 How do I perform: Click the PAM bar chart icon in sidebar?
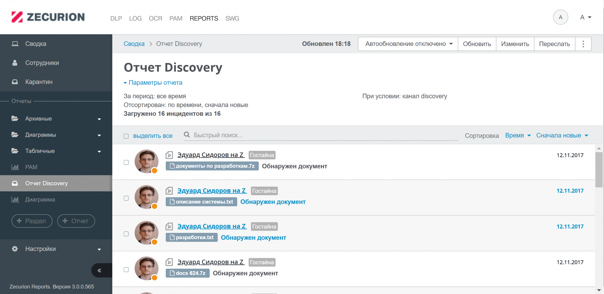click(x=15, y=167)
